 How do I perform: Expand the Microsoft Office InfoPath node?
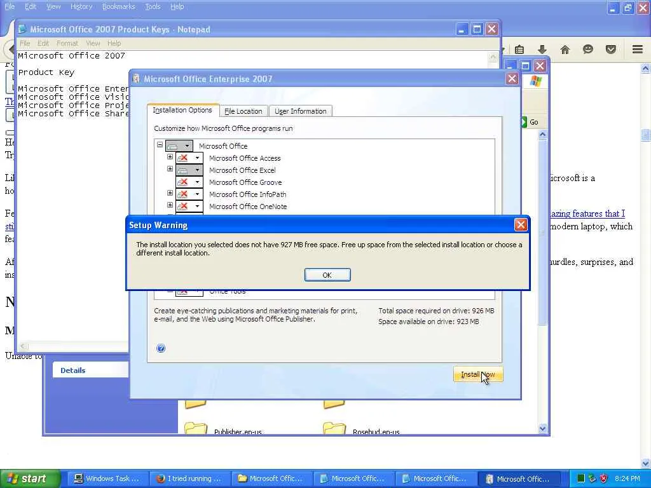coord(170,193)
